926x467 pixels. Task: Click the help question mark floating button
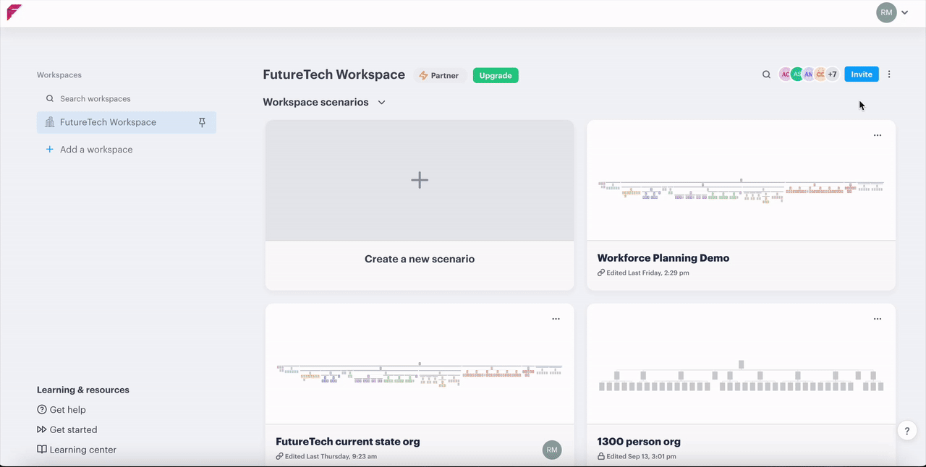tap(907, 431)
